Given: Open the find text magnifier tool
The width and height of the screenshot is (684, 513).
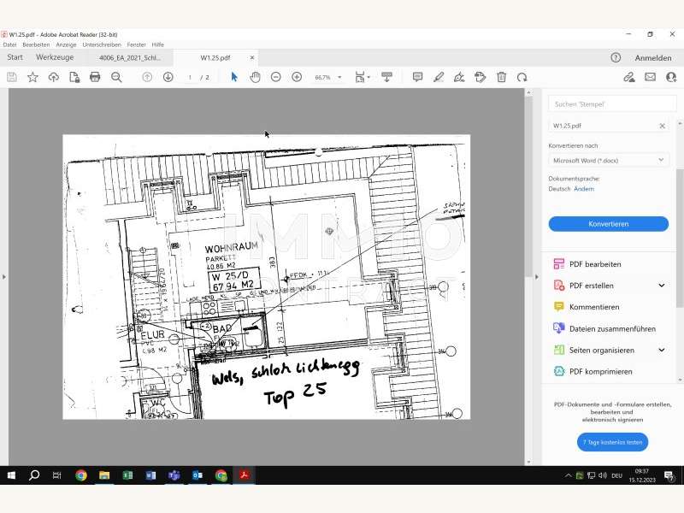Looking at the screenshot, I should coord(116,77).
